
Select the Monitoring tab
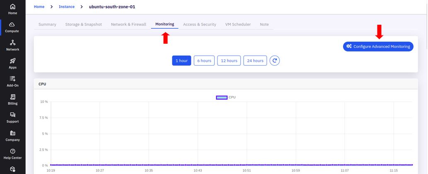164,24
